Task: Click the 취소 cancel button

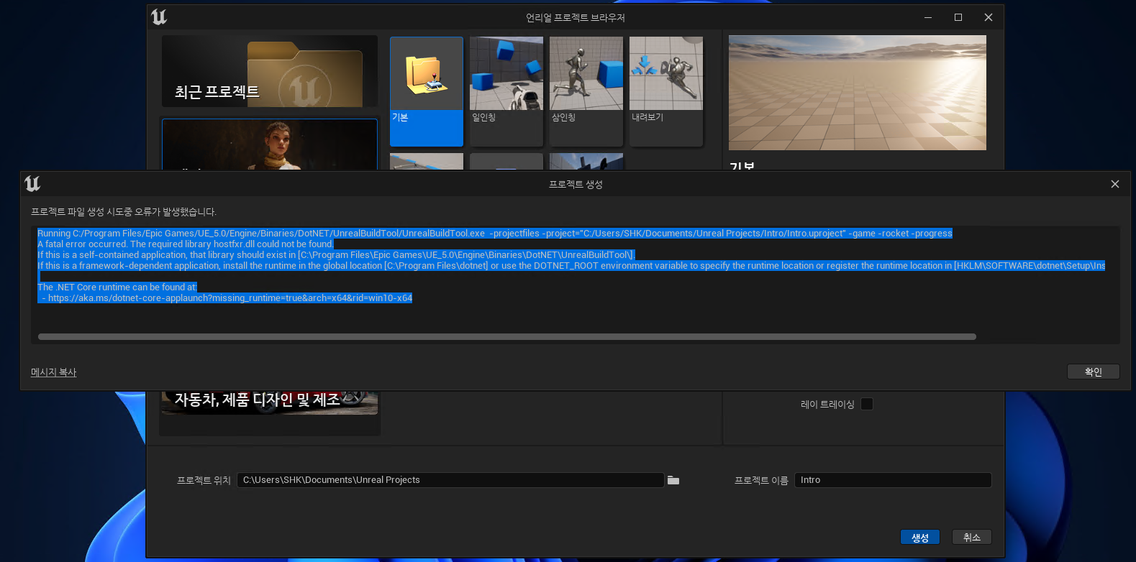Action: 972,538
